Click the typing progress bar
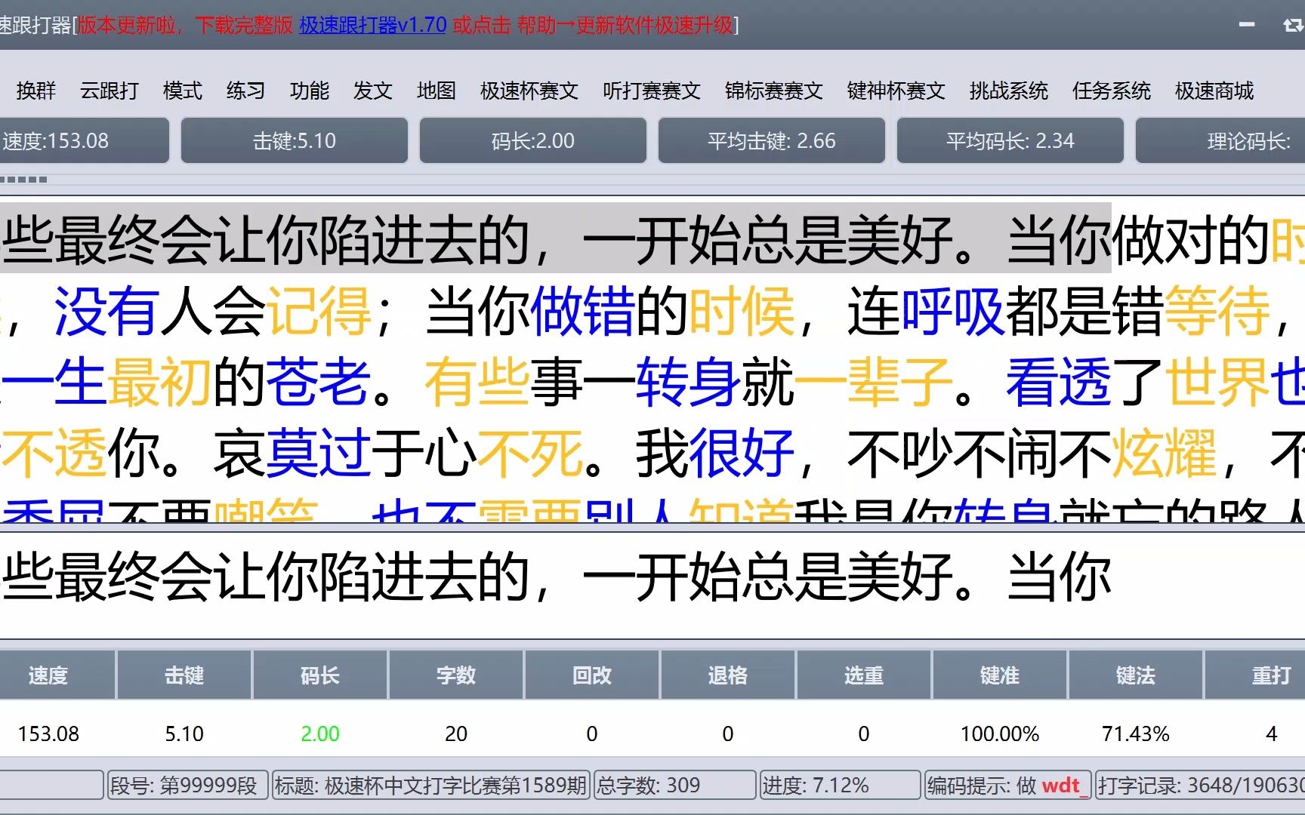 (652, 180)
